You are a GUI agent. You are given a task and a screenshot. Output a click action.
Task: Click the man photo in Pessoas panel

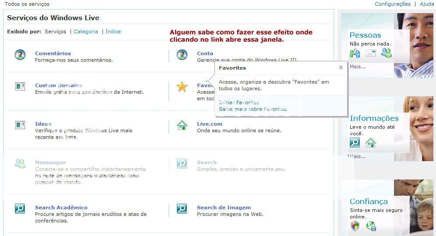[414, 45]
